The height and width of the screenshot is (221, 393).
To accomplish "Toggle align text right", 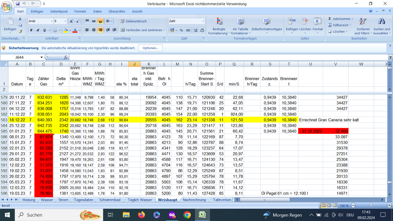I will [100, 30].
